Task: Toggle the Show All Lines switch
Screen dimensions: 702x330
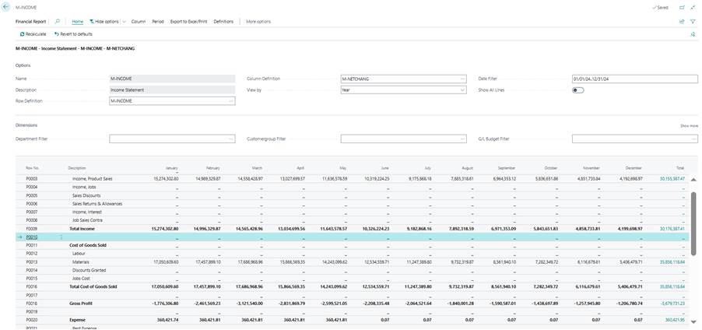Action: pyautogui.click(x=578, y=90)
